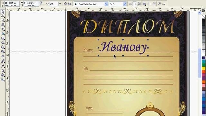Toggle lock ratio for object size
This screenshot has width=206, height=116.
pos(41,3)
